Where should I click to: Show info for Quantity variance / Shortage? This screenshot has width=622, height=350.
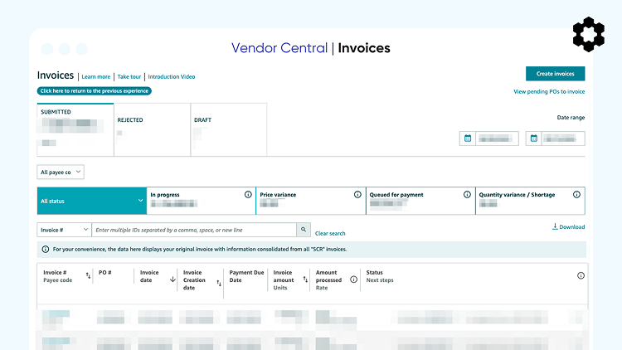click(576, 194)
